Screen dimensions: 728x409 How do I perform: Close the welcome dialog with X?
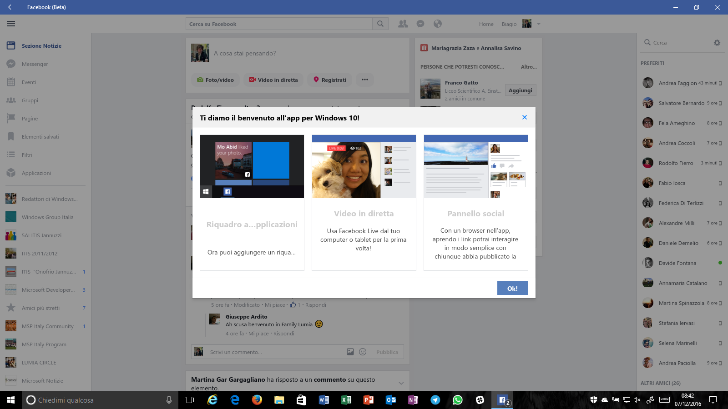[525, 117]
